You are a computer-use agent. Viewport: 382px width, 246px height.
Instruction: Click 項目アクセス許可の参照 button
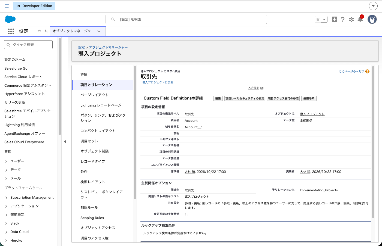[x=283, y=98]
